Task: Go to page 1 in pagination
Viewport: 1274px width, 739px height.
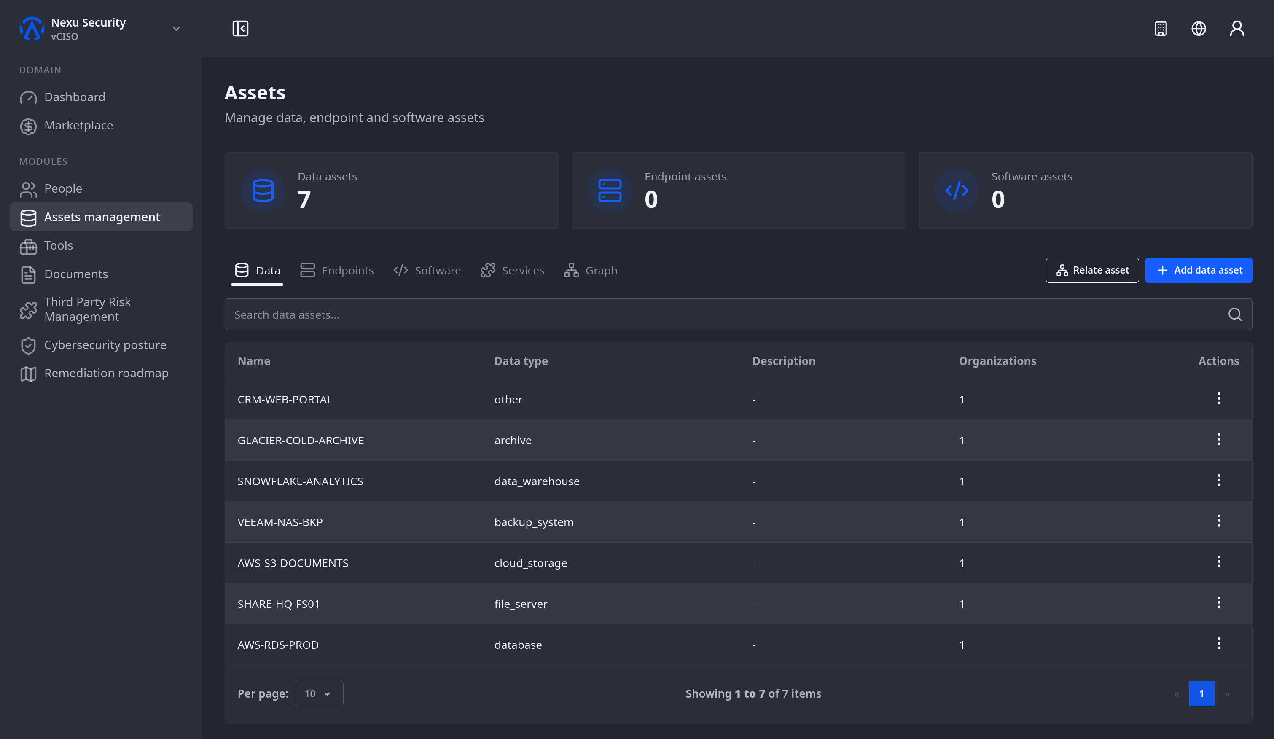Action: coord(1202,693)
